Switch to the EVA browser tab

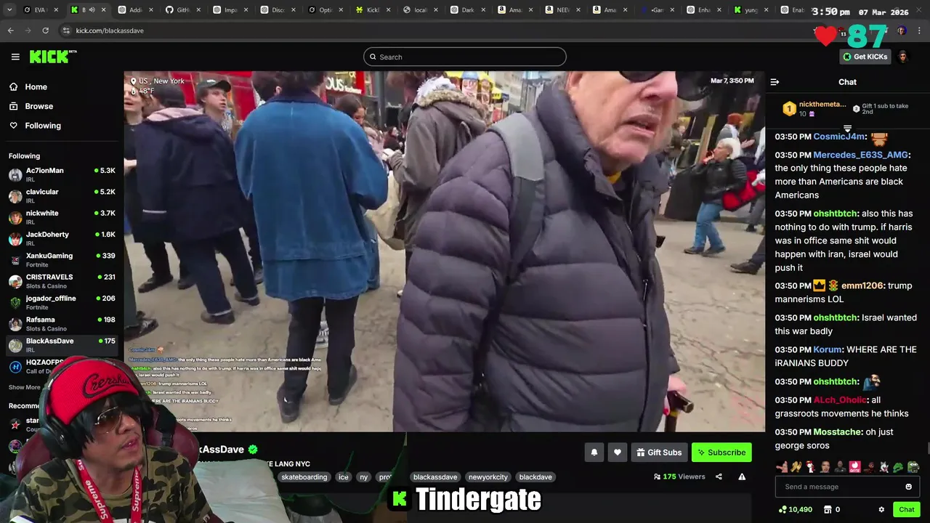[40, 10]
